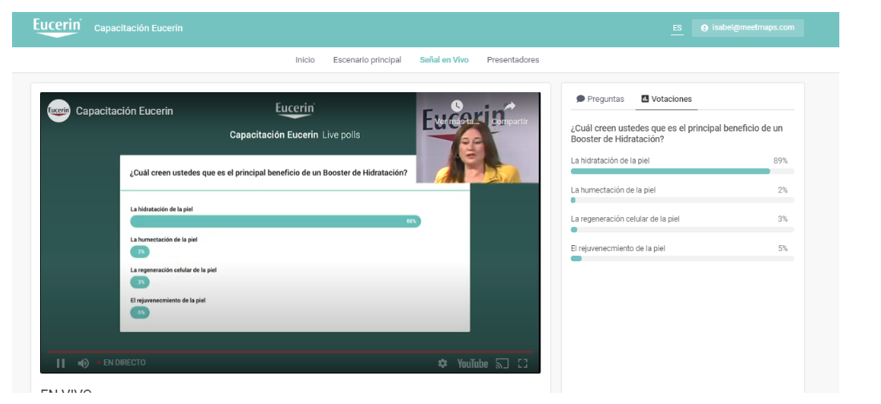Open the Preguntas tab

pyautogui.click(x=600, y=99)
